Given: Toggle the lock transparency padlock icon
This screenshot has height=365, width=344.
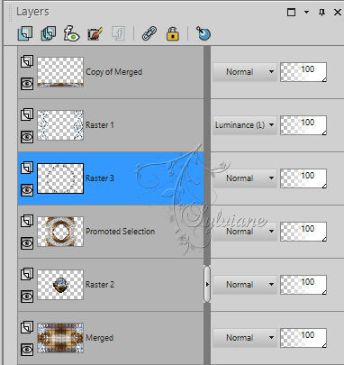Looking at the screenshot, I should (x=173, y=33).
